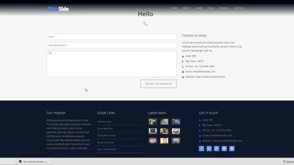Click envelope icon beside Email in Get in touch

click(200, 136)
